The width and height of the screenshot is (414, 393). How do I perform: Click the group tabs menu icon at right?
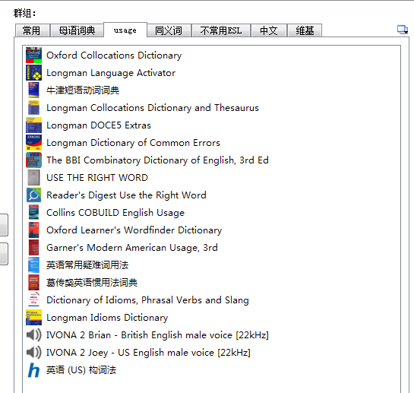pos(403,30)
